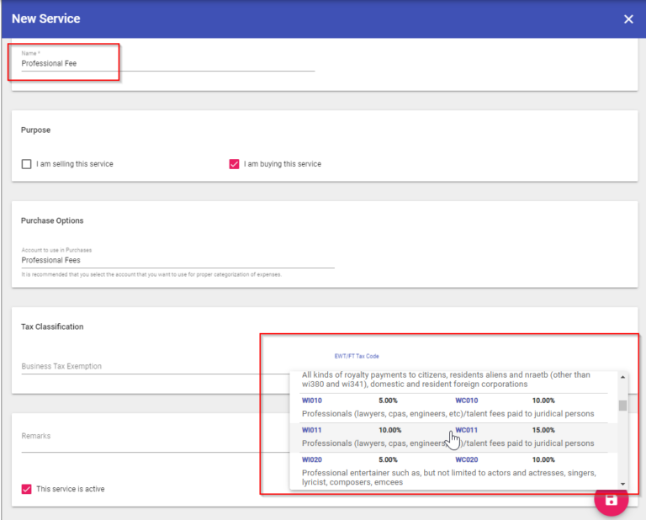Open the Account to use in Purchases dropdown
646x520 pixels.
point(177,261)
